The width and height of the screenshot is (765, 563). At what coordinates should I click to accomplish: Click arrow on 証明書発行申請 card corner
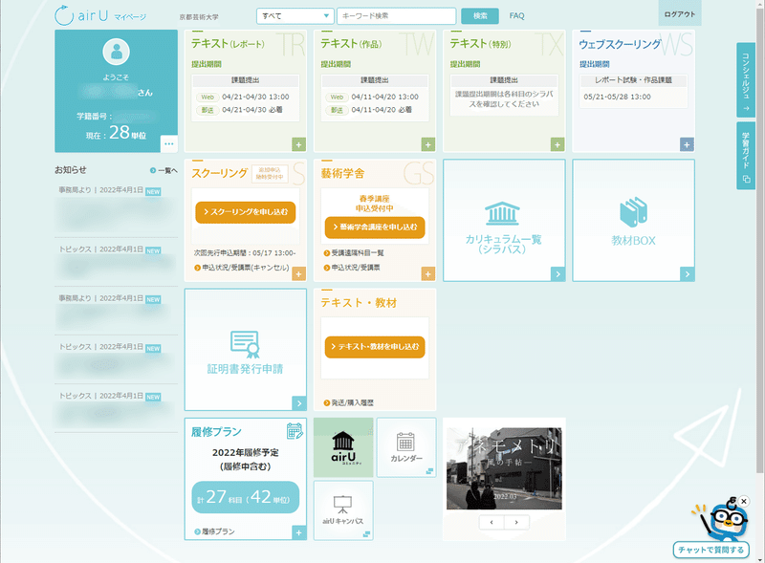click(299, 403)
